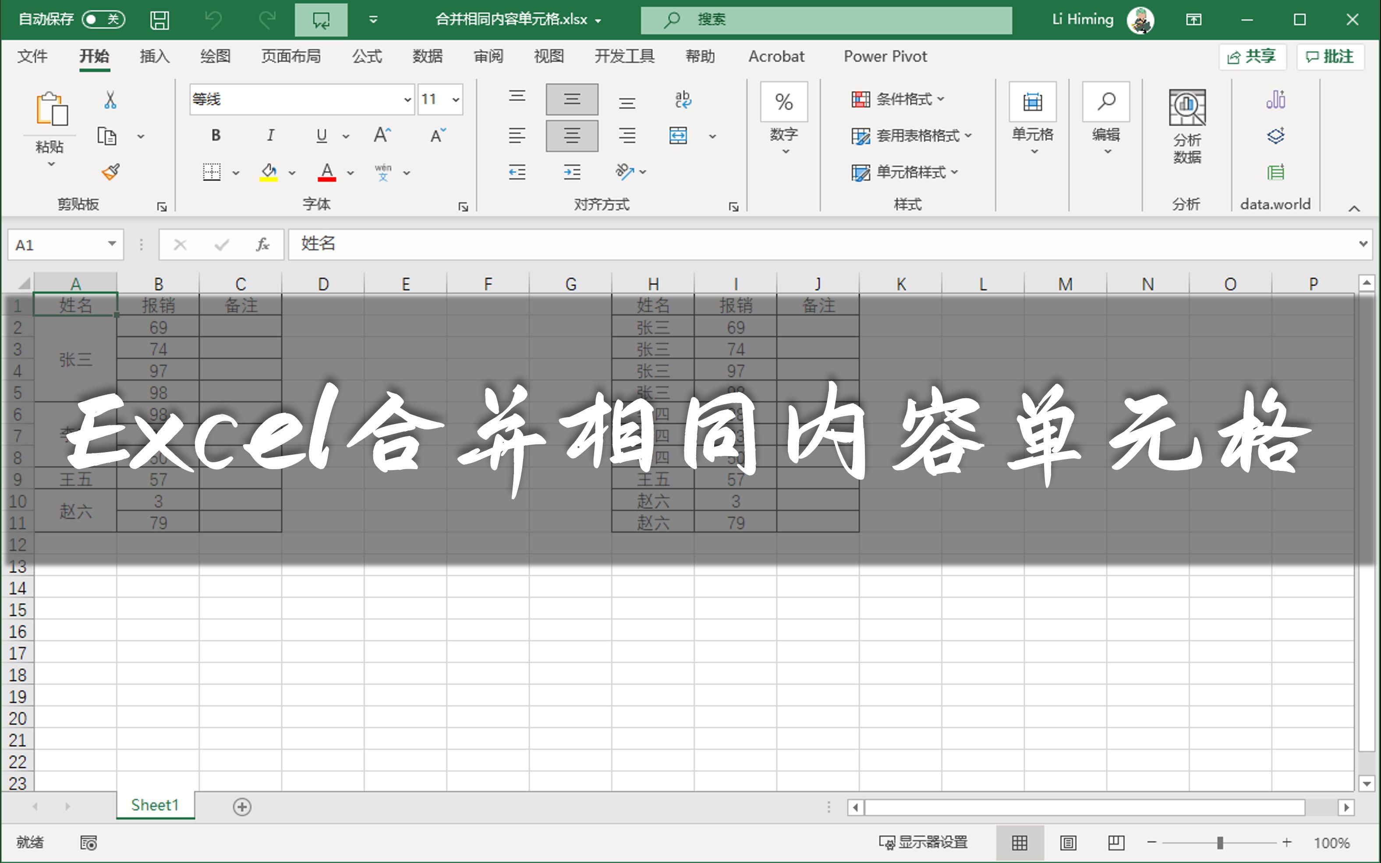Click the Cut scissors icon
This screenshot has width=1381, height=863.
pos(110,100)
